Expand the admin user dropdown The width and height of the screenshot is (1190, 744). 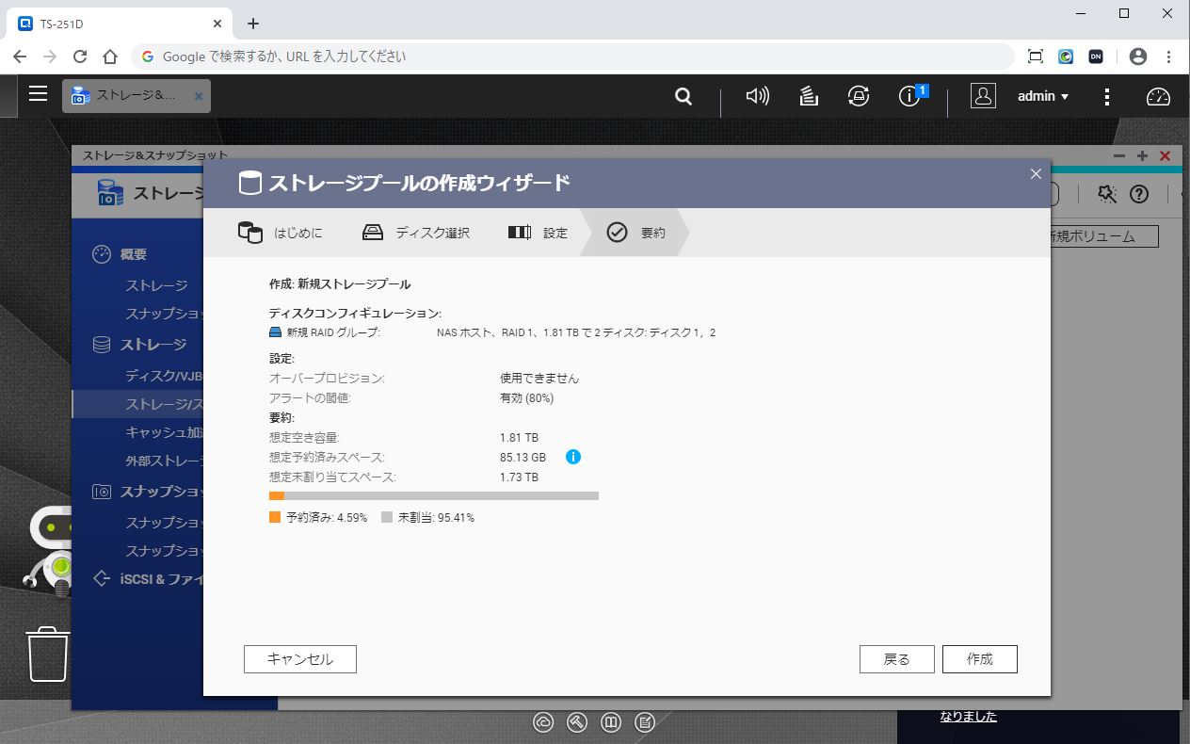[1043, 96]
